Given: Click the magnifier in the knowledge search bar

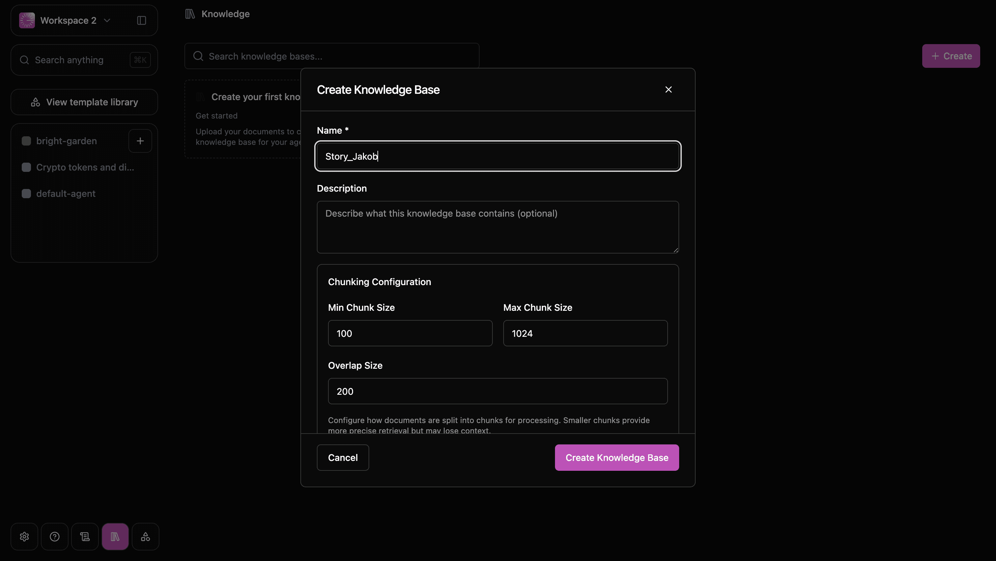Looking at the screenshot, I should coord(198,56).
